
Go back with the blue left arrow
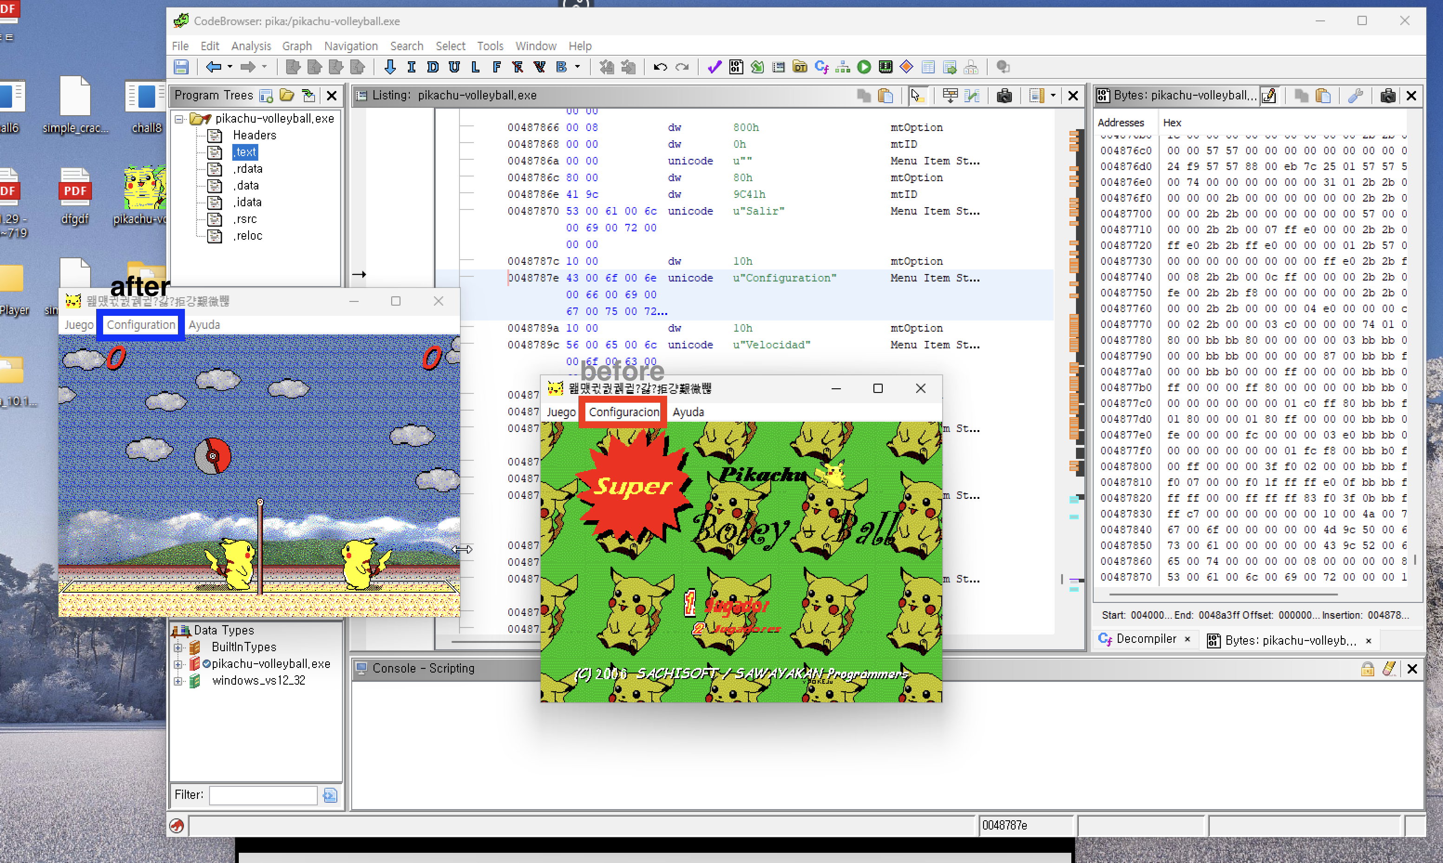[213, 67]
